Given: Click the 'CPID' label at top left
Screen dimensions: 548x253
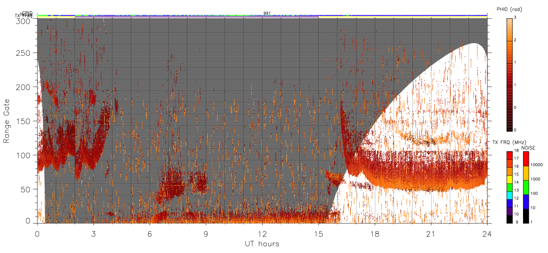Looking at the screenshot, I should click(x=27, y=13).
